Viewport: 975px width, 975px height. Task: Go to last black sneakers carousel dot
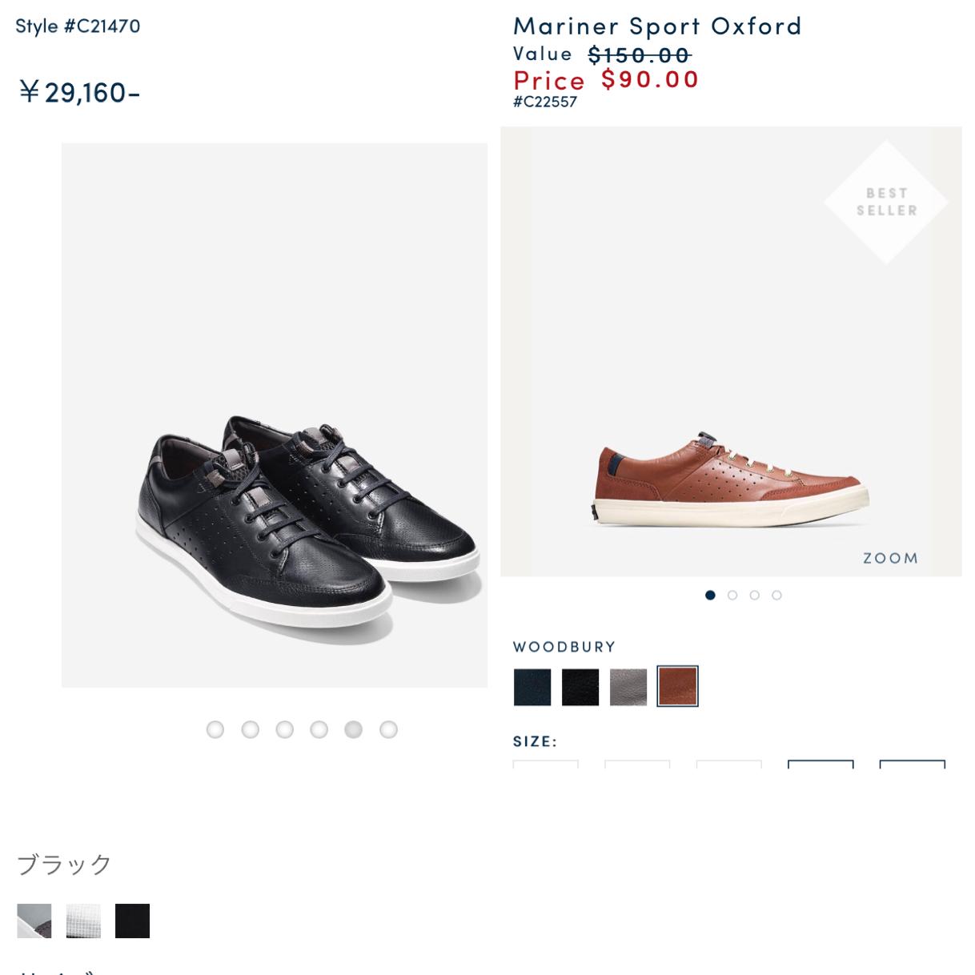[388, 729]
